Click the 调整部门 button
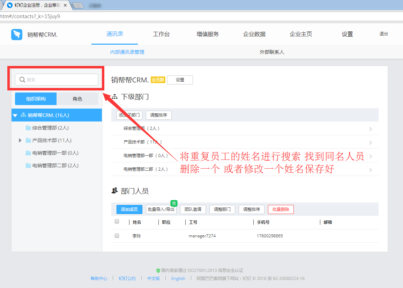The height and width of the screenshot is (288, 403). click(222, 209)
